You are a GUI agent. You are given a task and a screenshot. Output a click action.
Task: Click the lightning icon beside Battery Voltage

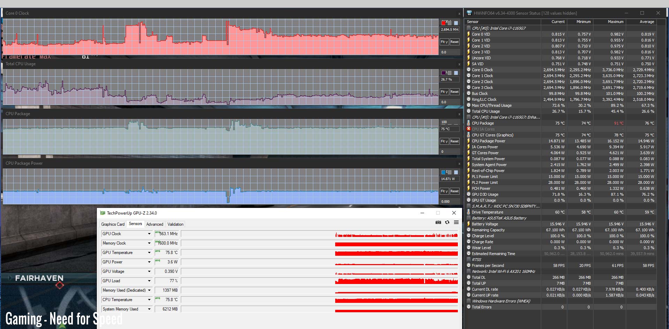coord(469,224)
